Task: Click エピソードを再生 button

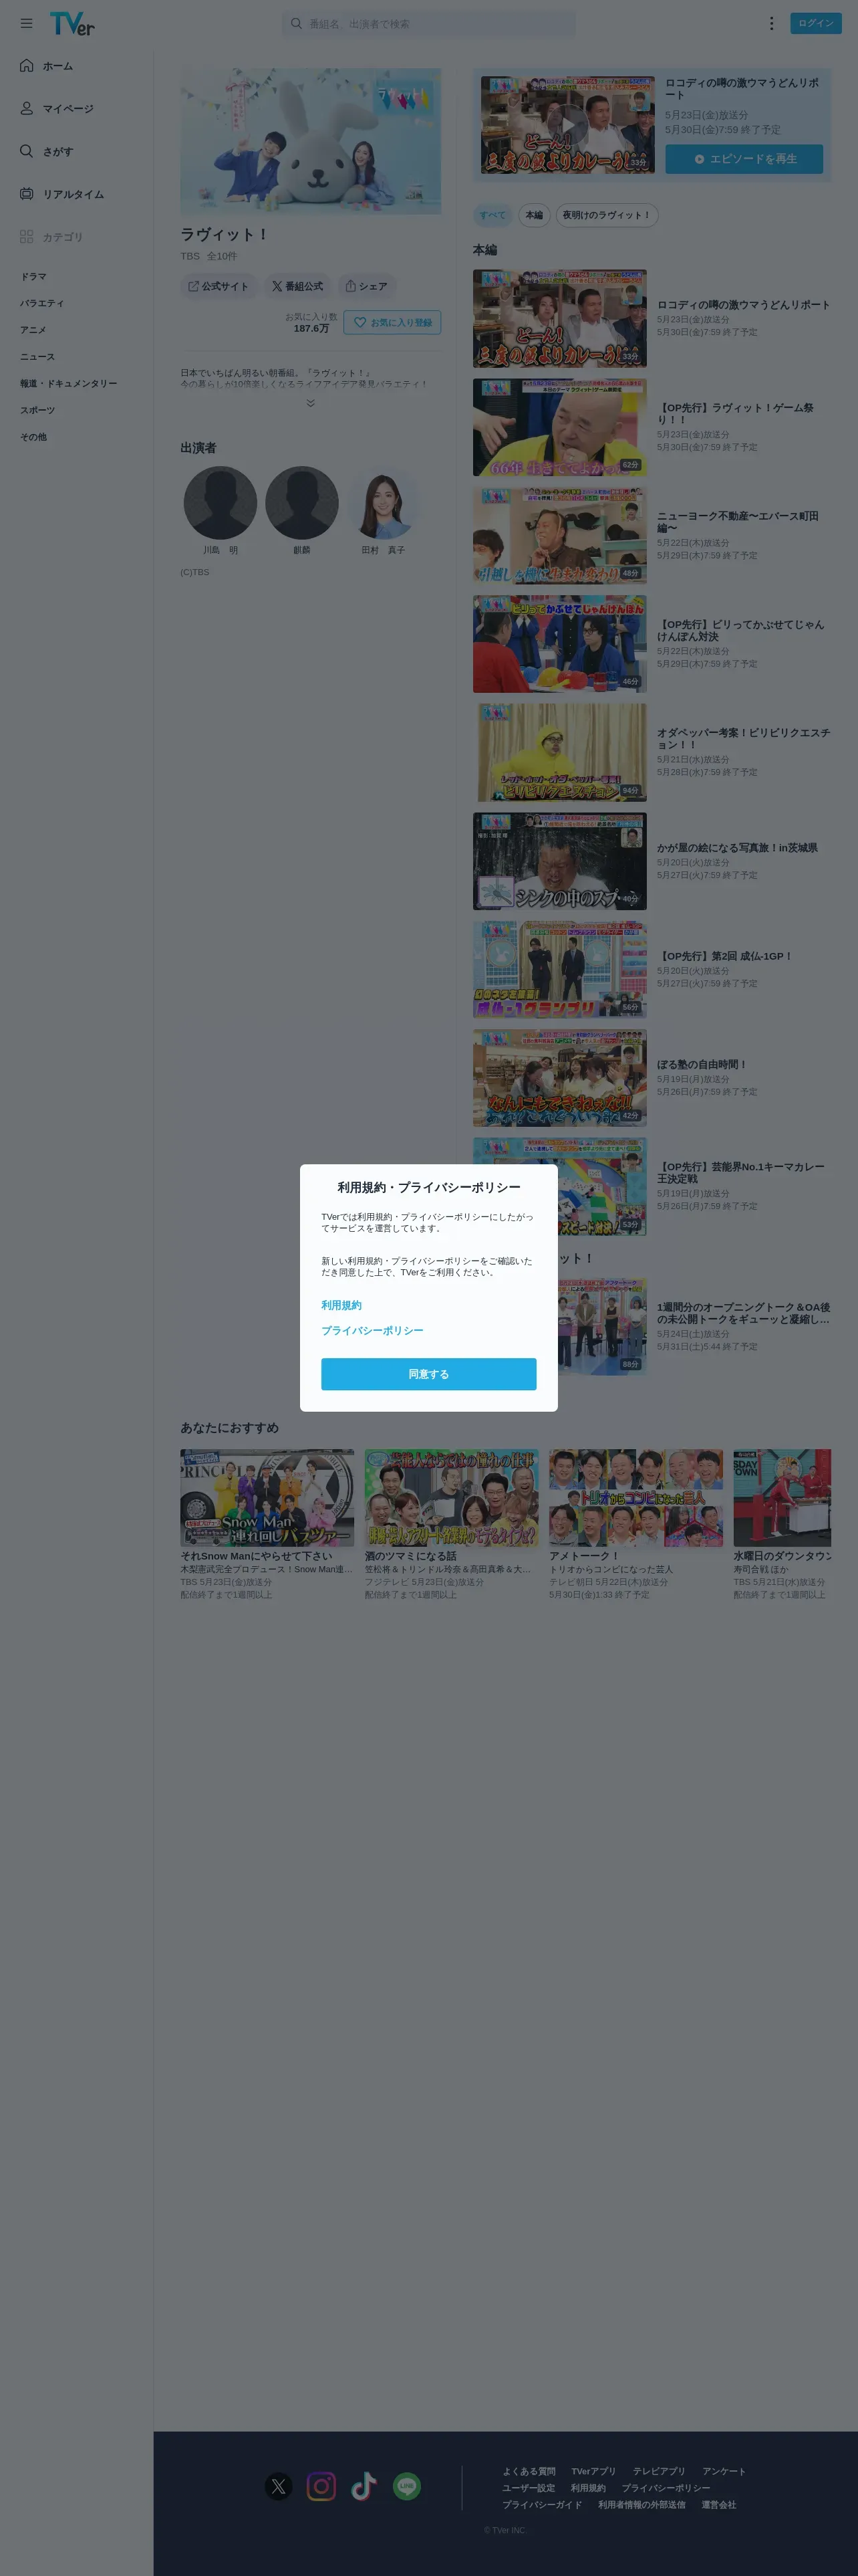Action: (x=744, y=159)
